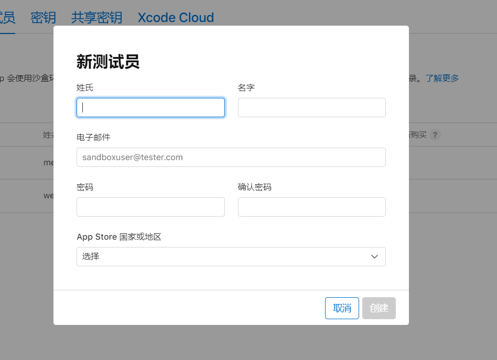Expand the 选择 dropdown chevron arrow
497x360 pixels.
pos(374,256)
